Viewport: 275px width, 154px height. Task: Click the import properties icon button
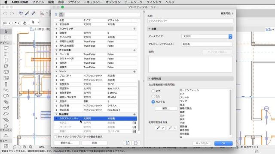128,143
